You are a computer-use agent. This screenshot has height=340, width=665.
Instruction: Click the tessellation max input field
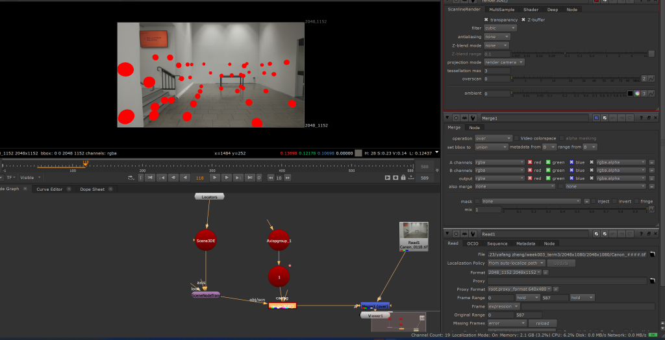coord(497,70)
